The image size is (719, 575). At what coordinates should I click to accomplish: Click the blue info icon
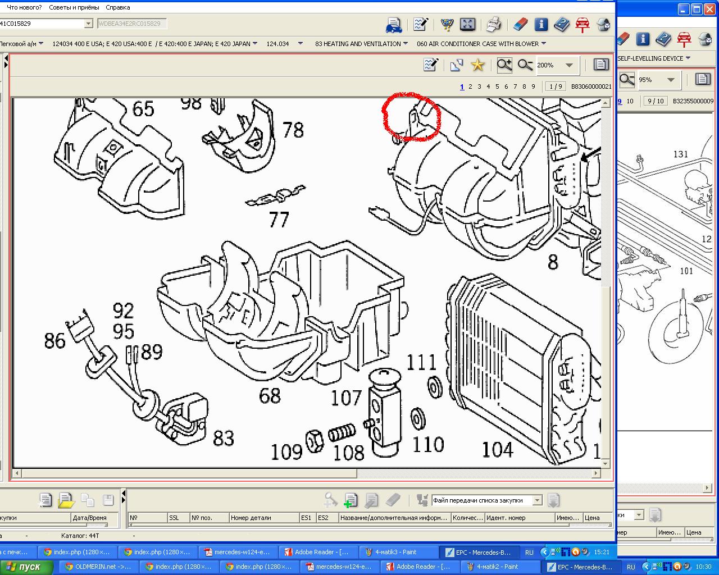[x=541, y=24]
